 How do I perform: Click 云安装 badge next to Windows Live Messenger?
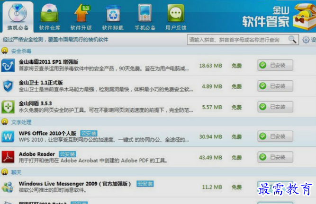tap(145, 184)
